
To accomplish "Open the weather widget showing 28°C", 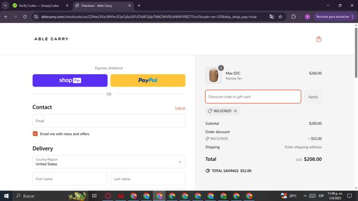I will pyautogui.click(x=289, y=196).
